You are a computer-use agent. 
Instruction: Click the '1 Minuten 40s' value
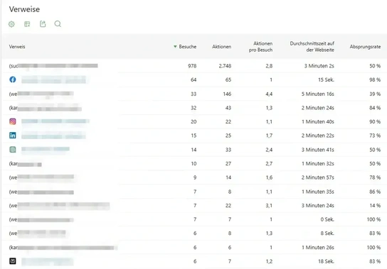318,121
